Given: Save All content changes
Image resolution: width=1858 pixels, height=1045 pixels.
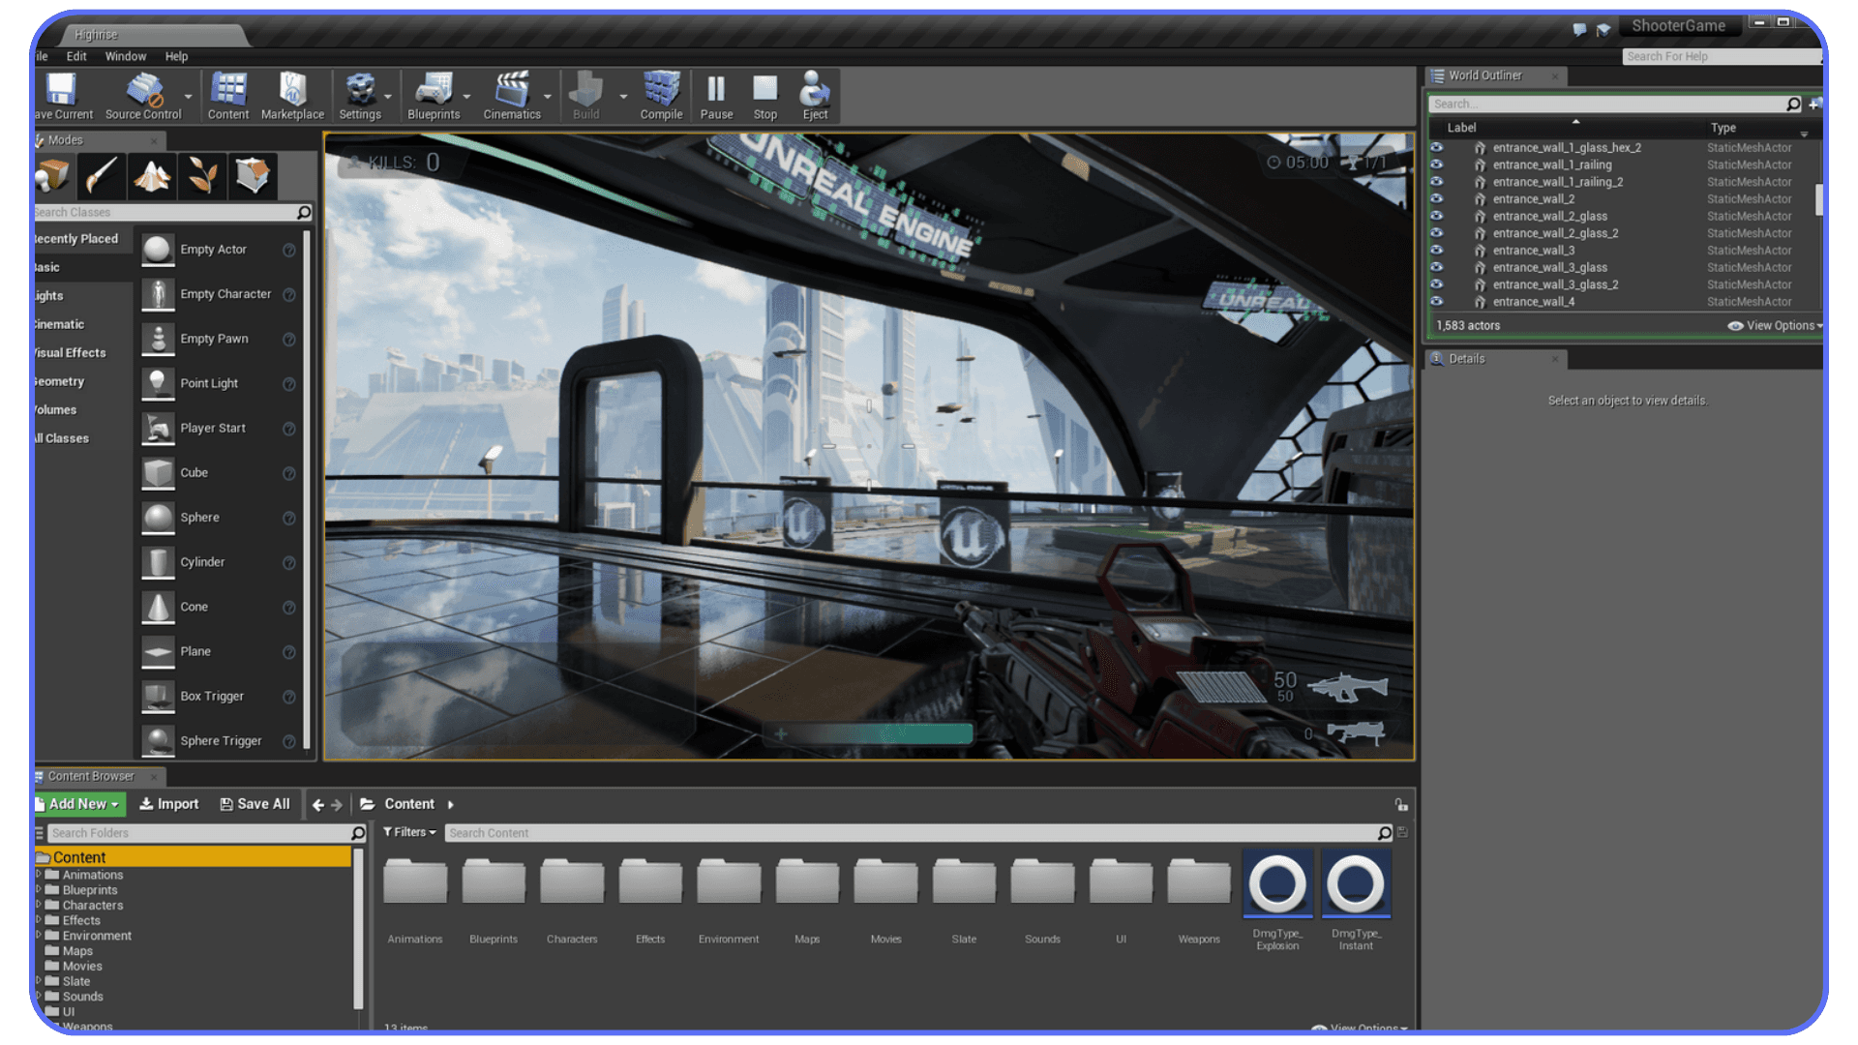Looking at the screenshot, I should 255,803.
